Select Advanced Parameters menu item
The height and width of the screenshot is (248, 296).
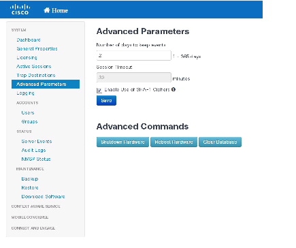(46, 84)
